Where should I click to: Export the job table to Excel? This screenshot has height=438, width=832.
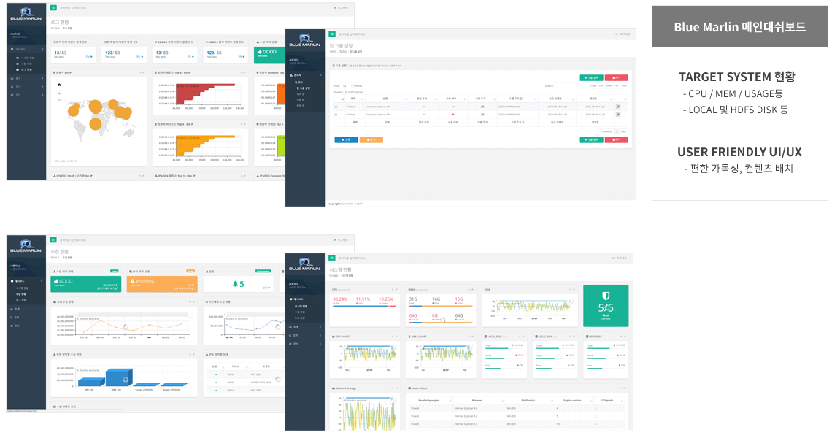[609, 85]
